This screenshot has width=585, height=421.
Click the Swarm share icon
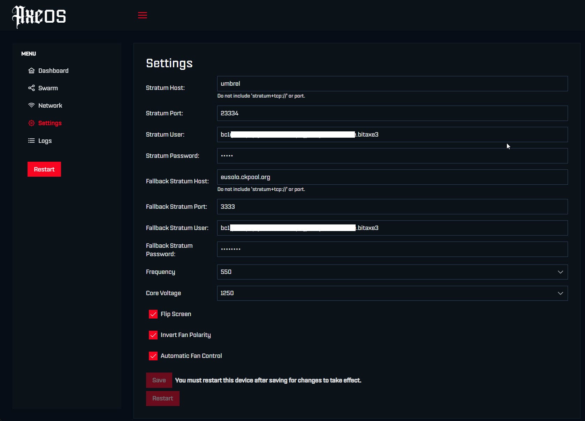point(31,88)
